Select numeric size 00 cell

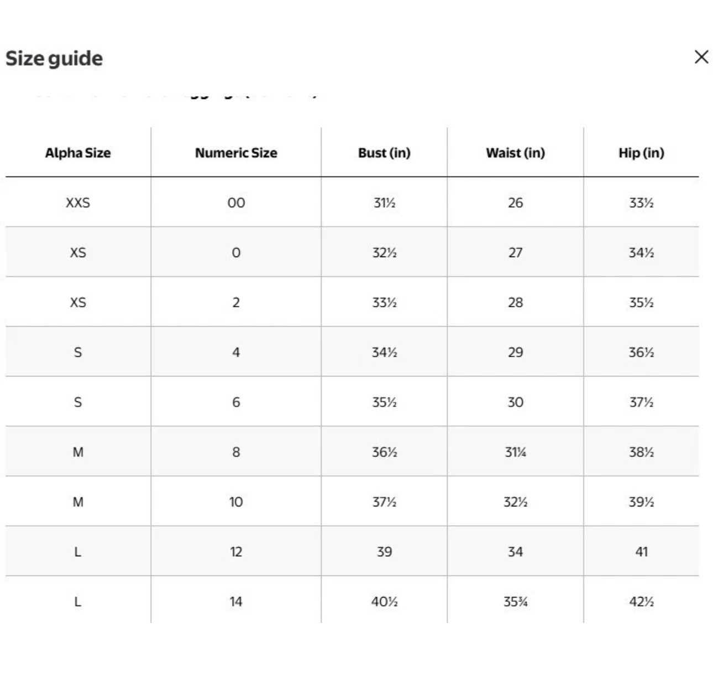(236, 203)
